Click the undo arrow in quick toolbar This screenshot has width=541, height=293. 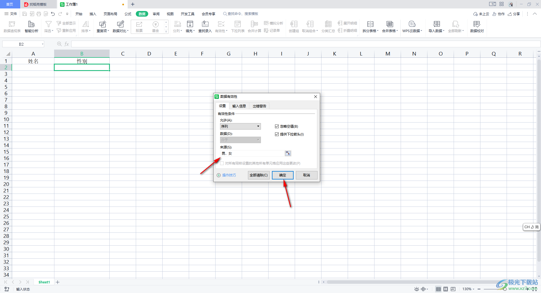click(53, 14)
